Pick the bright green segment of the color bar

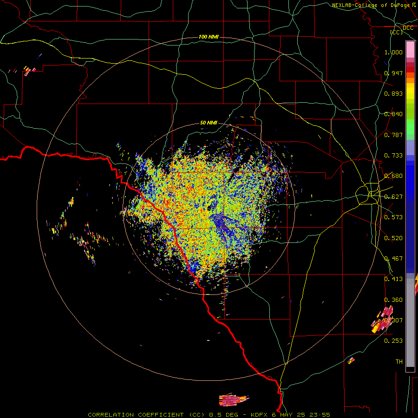pos(410,127)
